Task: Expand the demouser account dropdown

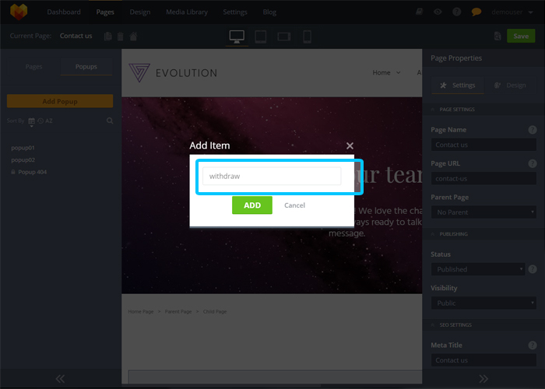Action: pos(512,12)
